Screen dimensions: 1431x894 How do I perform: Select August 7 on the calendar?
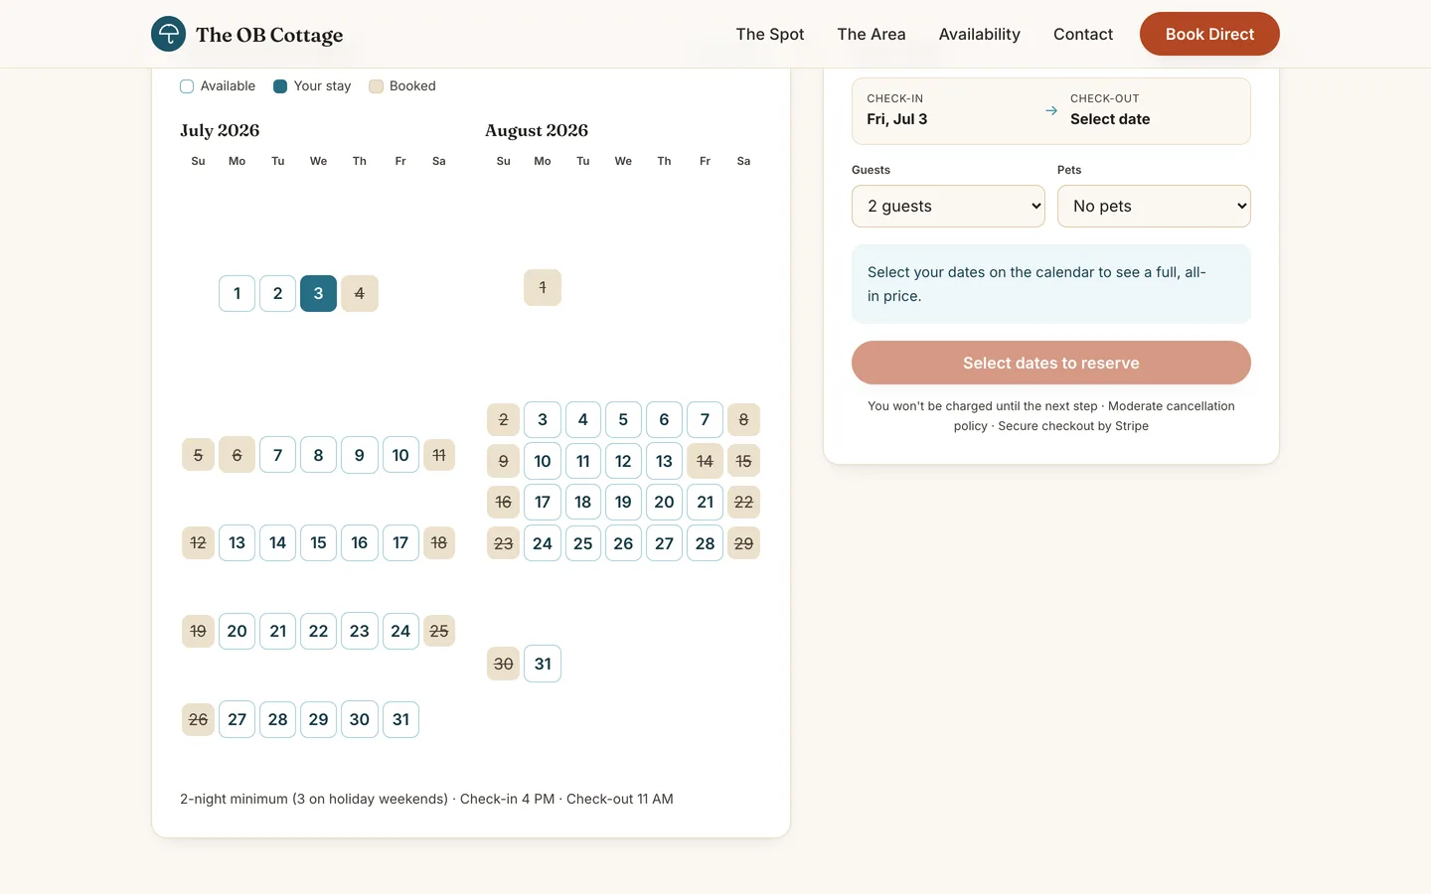(705, 419)
